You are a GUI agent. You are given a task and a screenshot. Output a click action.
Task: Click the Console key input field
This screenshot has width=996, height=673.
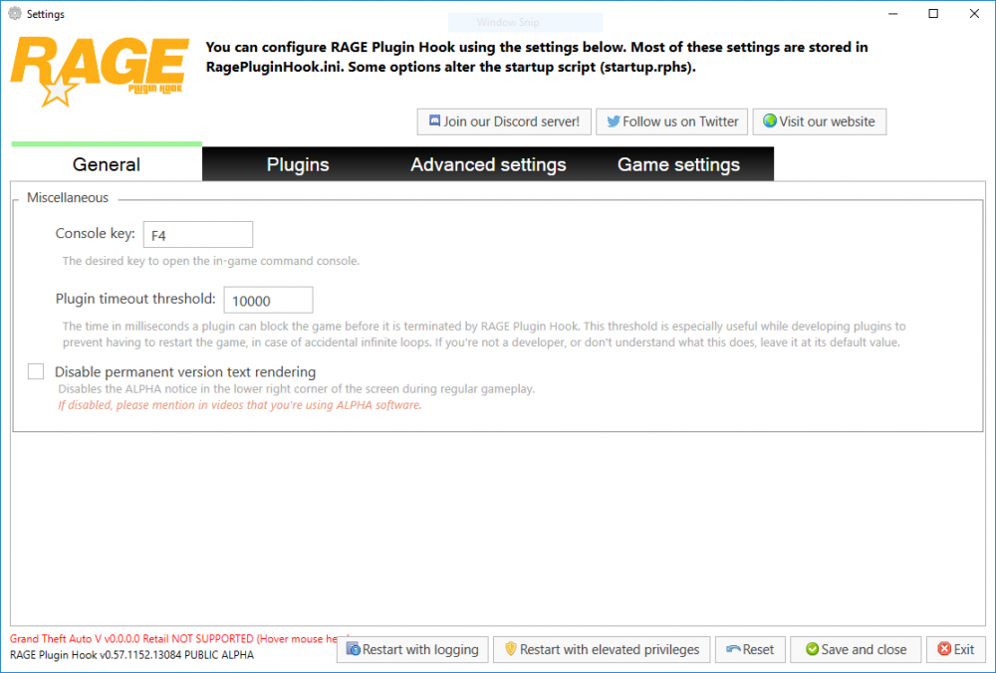click(x=198, y=235)
